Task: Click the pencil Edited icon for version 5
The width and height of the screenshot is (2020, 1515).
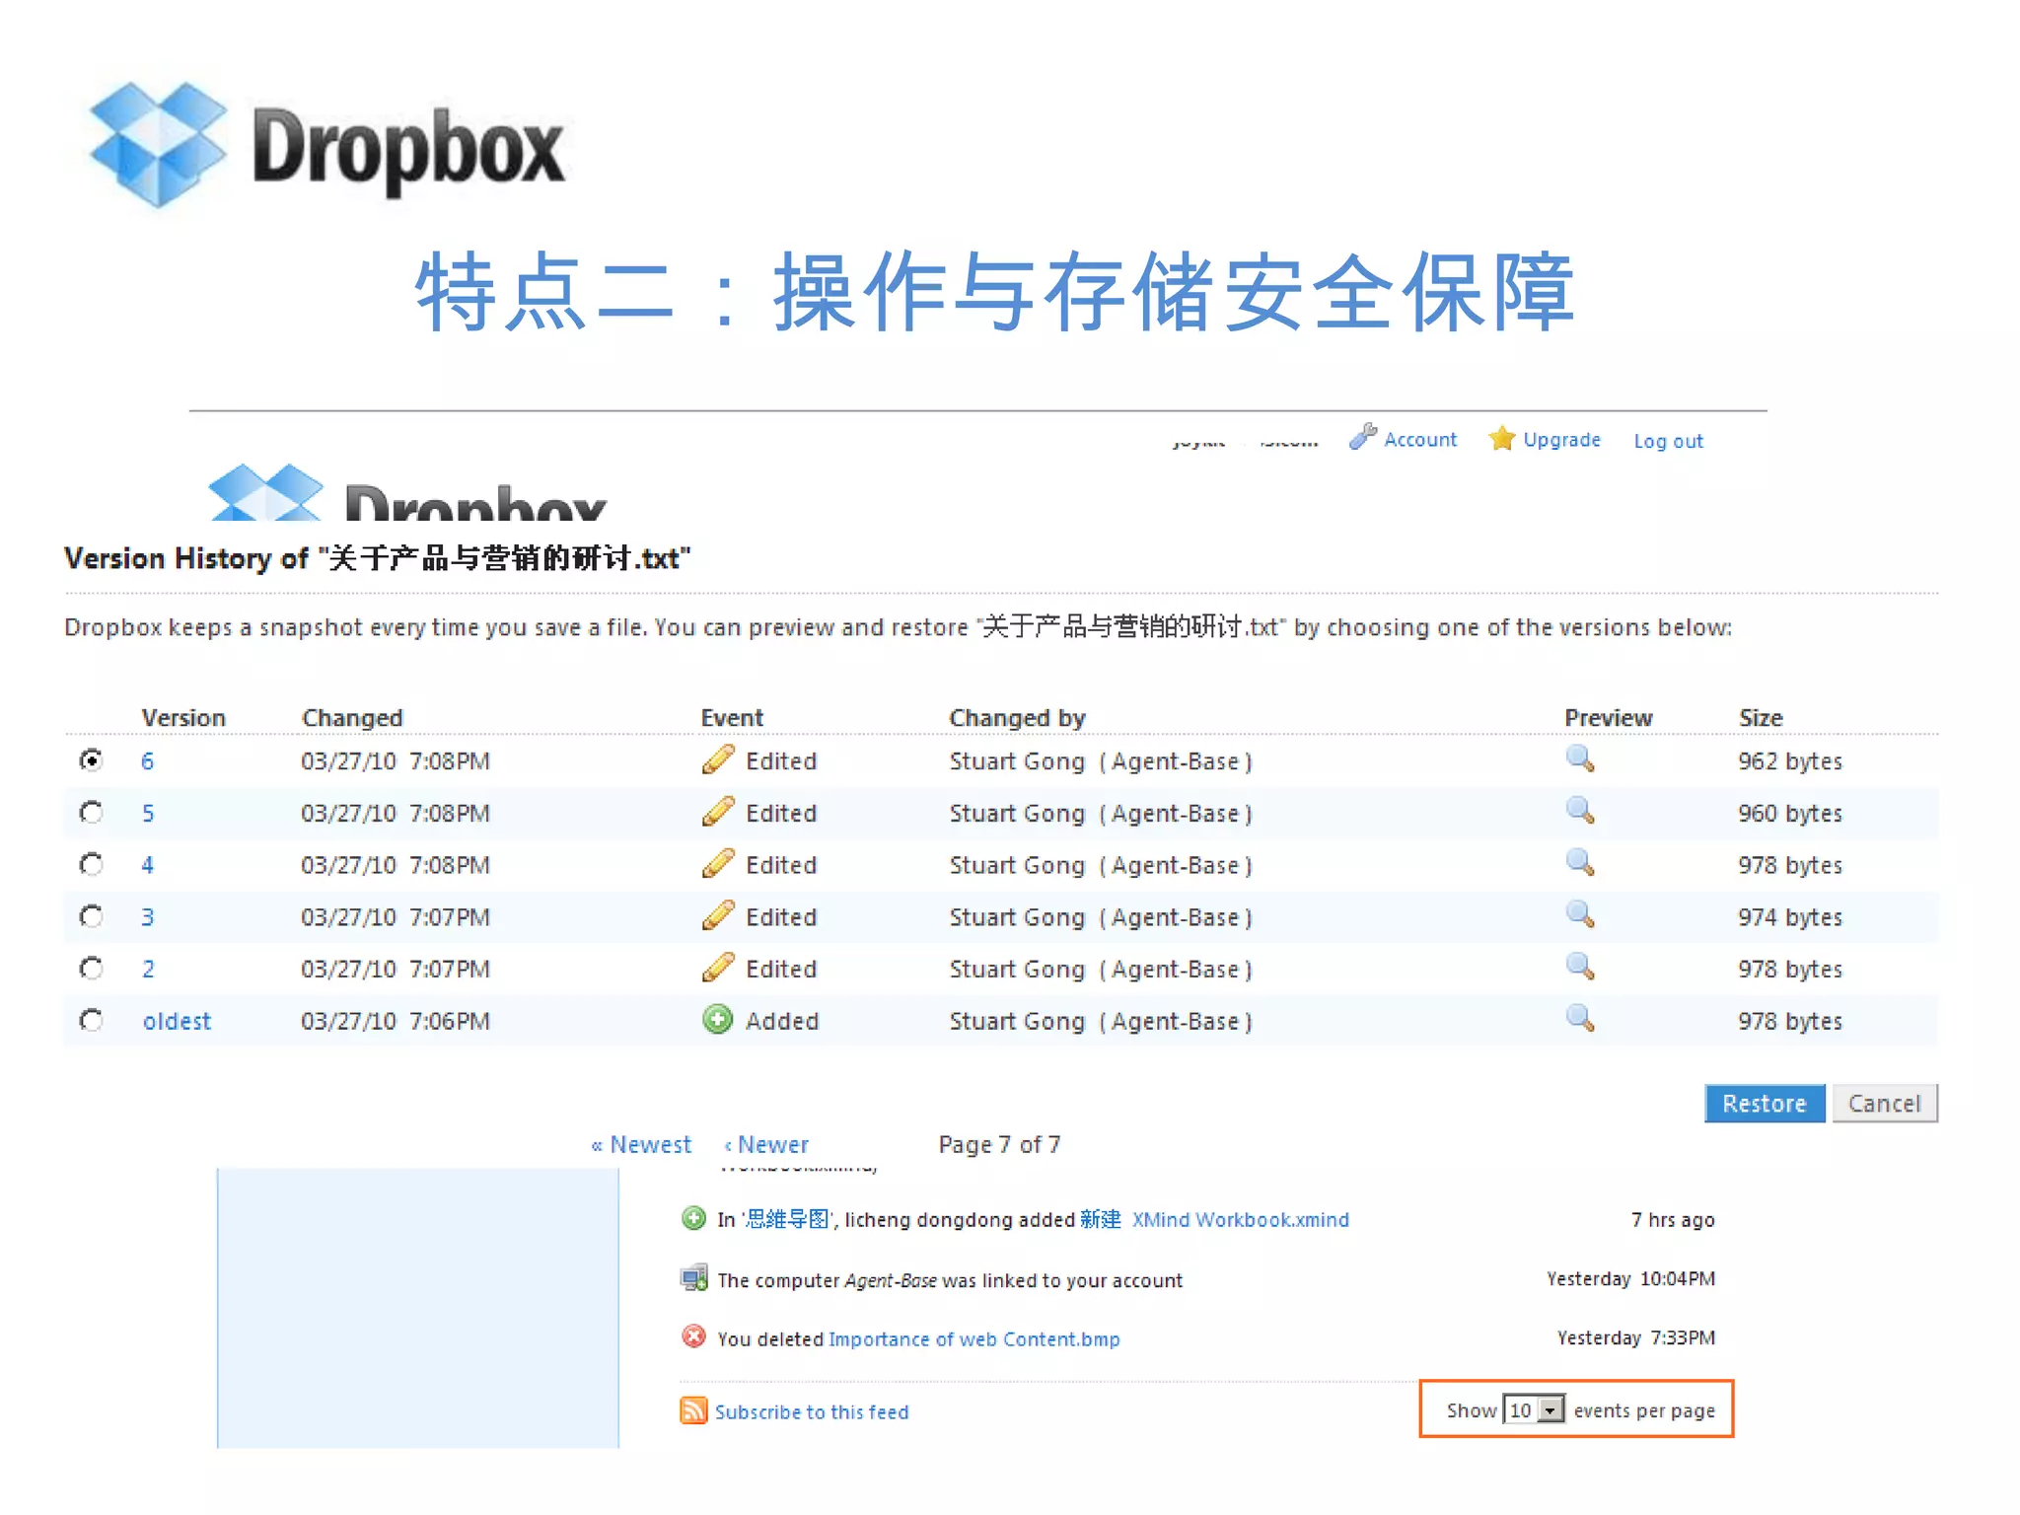Action: click(718, 812)
